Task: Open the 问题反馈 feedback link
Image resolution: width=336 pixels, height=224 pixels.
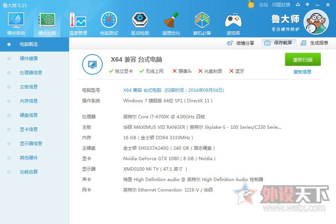Action: click(x=281, y=5)
